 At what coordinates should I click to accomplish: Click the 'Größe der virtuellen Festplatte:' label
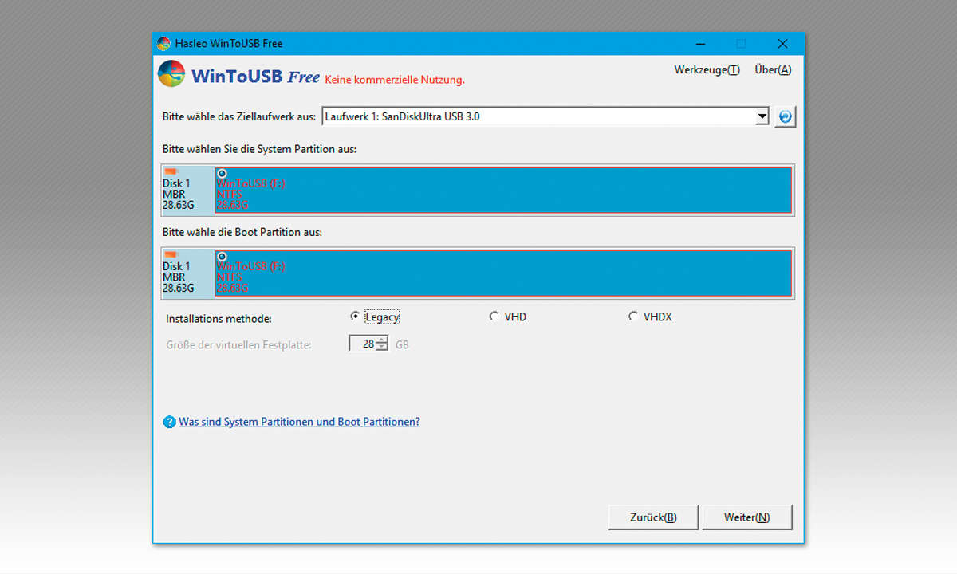pos(238,345)
